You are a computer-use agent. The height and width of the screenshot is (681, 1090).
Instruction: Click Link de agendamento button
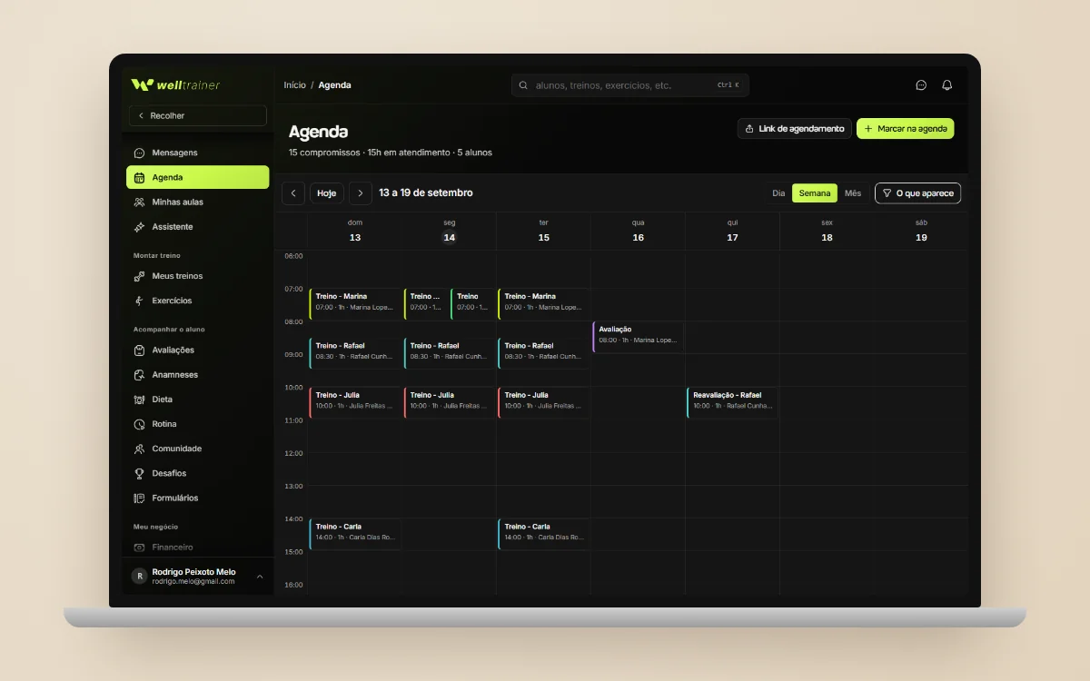tap(794, 129)
